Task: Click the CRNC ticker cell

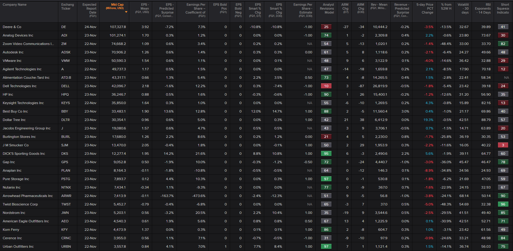Action: pos(66,238)
